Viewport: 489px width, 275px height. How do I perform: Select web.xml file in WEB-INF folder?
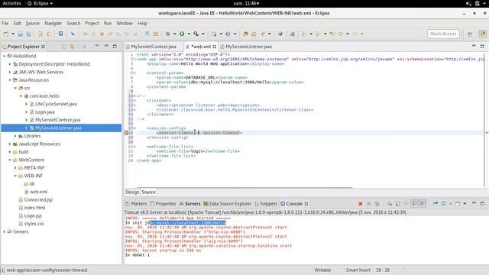[38, 192]
